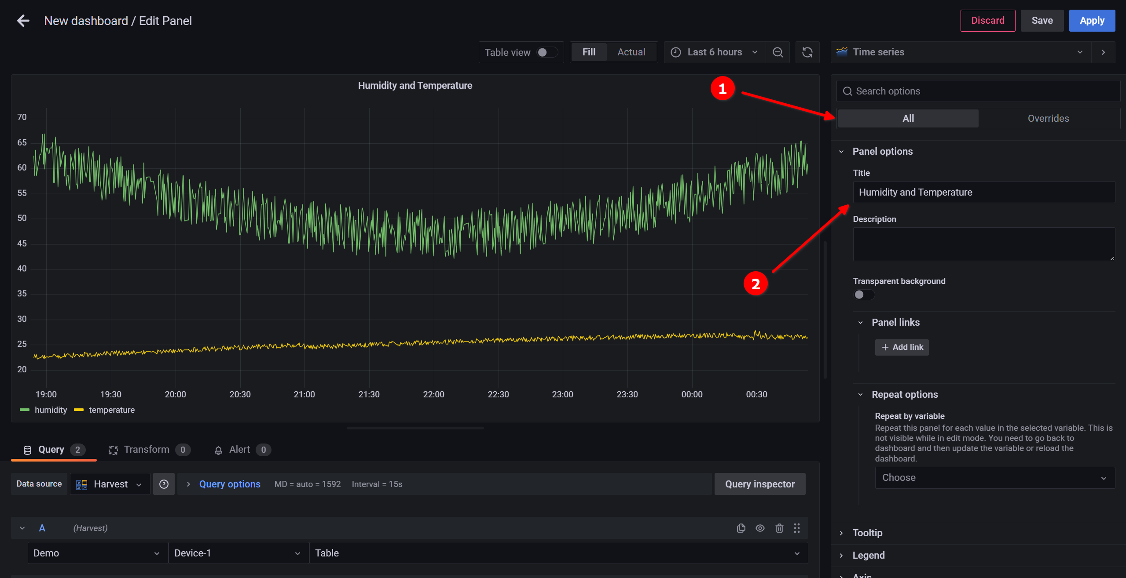Click the Alert bell icon
Screen dimensions: 1126x578
pyautogui.click(x=218, y=450)
